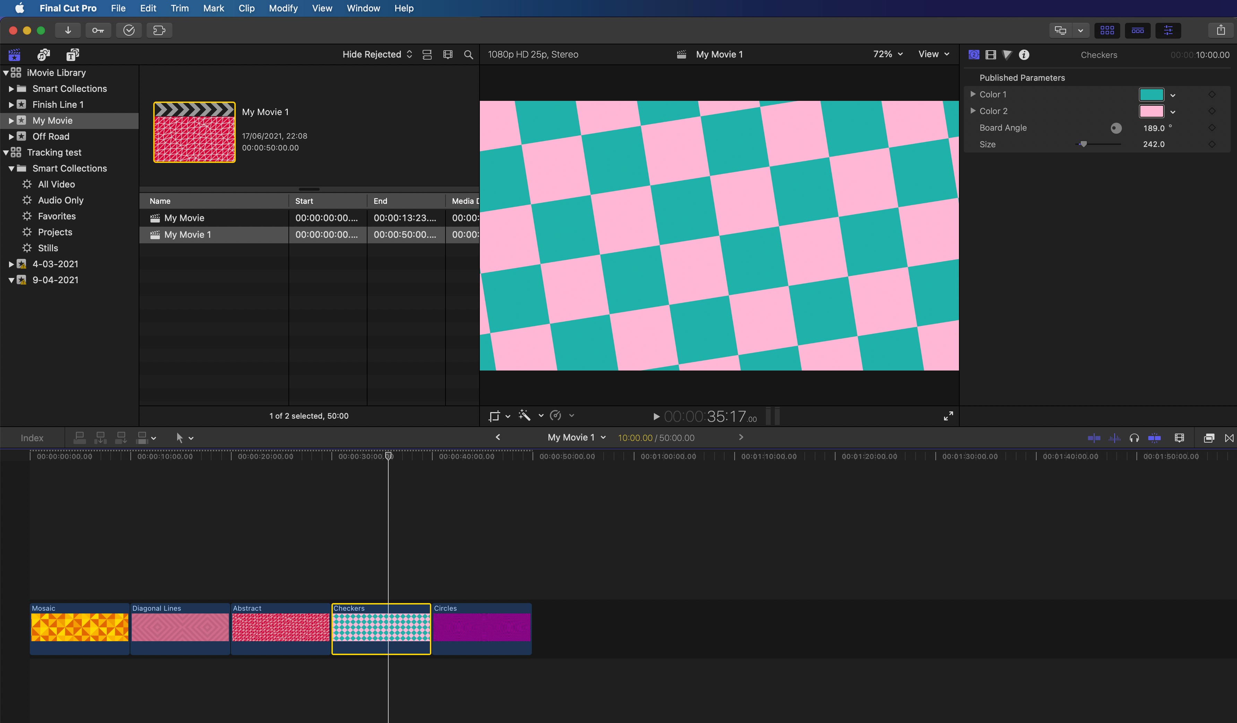The image size is (1237, 723).
Task: Click the Import Media arrow button
Action: [x=68, y=31]
